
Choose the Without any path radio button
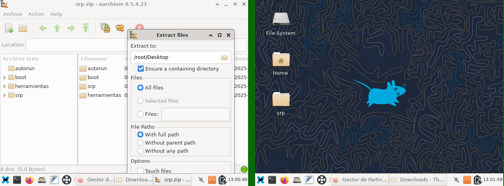(x=140, y=151)
